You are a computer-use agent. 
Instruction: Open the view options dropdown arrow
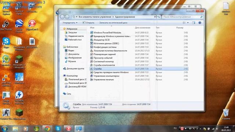pos(188,23)
